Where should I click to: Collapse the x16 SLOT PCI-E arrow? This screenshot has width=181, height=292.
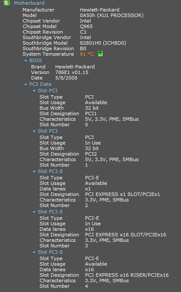click(x=34, y=212)
